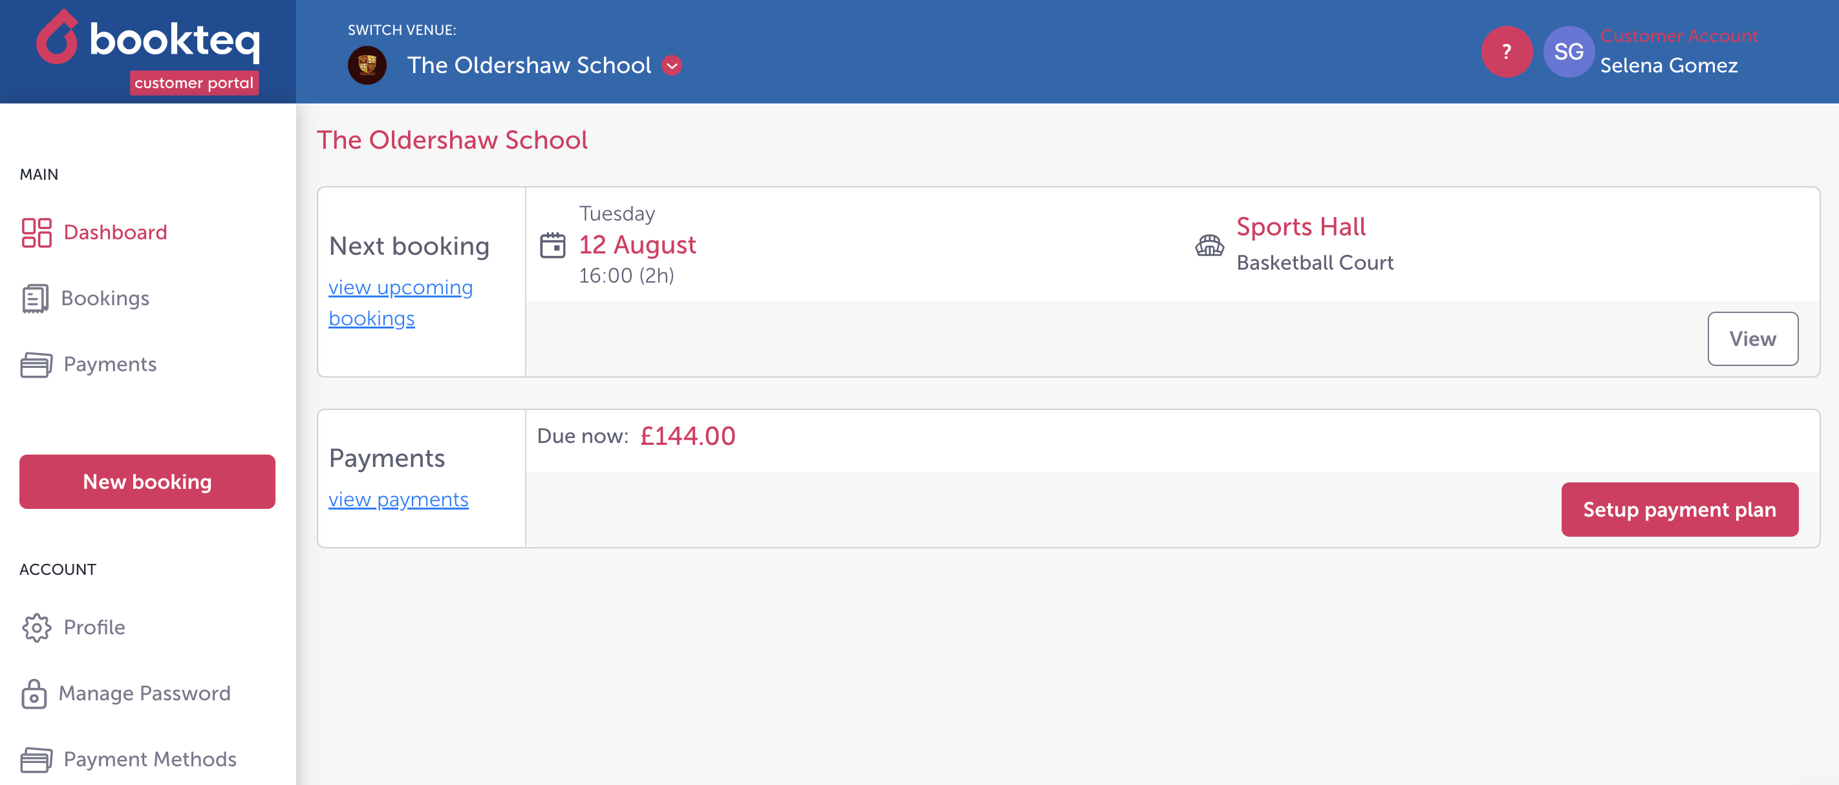This screenshot has height=785, width=1839.
Task: Follow the view upcoming bookings link
Action: 400,303
